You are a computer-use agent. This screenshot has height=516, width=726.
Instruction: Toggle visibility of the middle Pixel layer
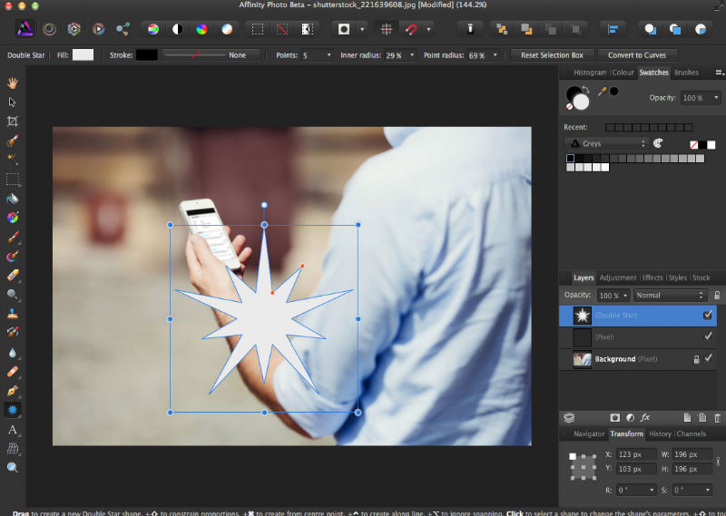point(709,336)
